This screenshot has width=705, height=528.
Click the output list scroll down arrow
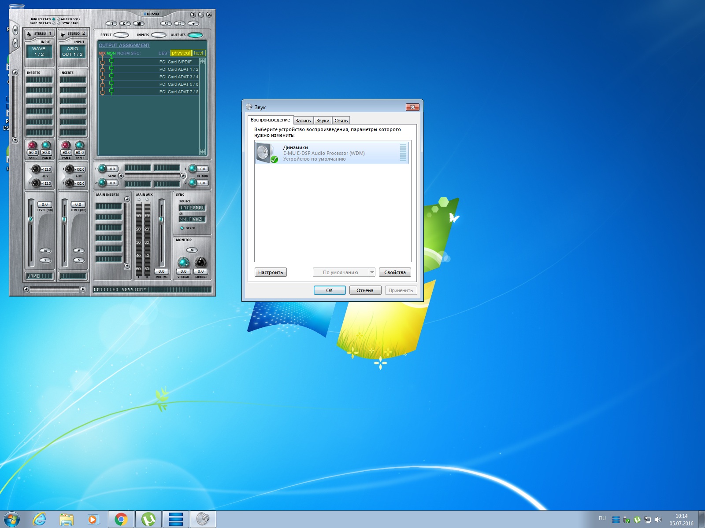[202, 151]
